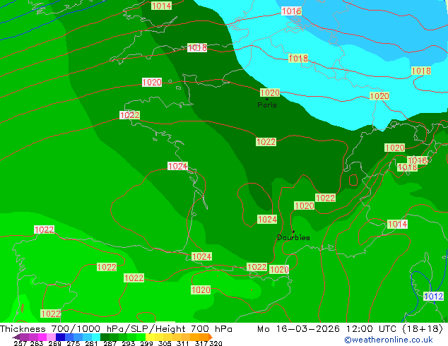
Task: Click the Paris city marker dot
Action: pos(267,99)
